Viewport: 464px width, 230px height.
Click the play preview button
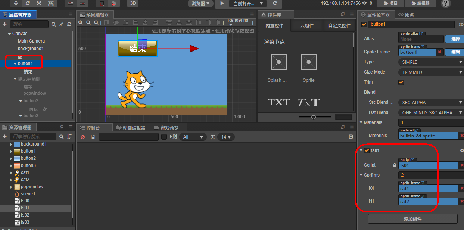click(222, 3)
